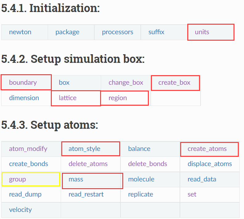
Task: Click the create_box command link
Action: tap(174, 83)
